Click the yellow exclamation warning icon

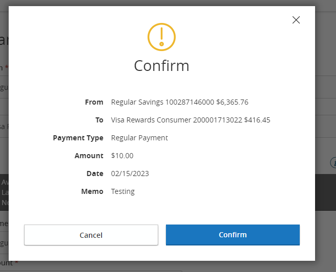pyautogui.click(x=161, y=37)
